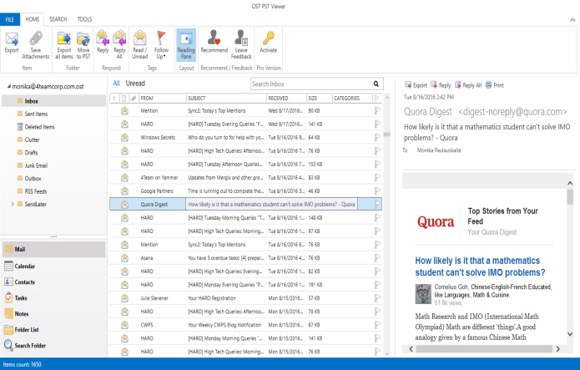This screenshot has width=580, height=370.
Task: Click the Recommend icon
Action: (x=214, y=38)
